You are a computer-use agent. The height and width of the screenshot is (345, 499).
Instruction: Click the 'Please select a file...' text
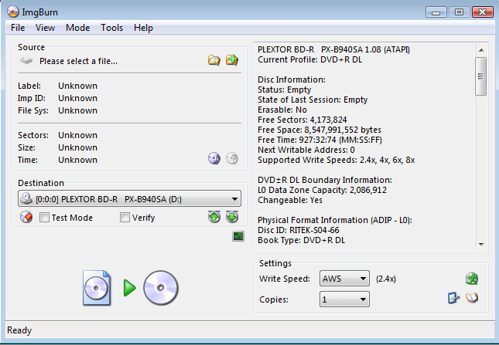78,61
